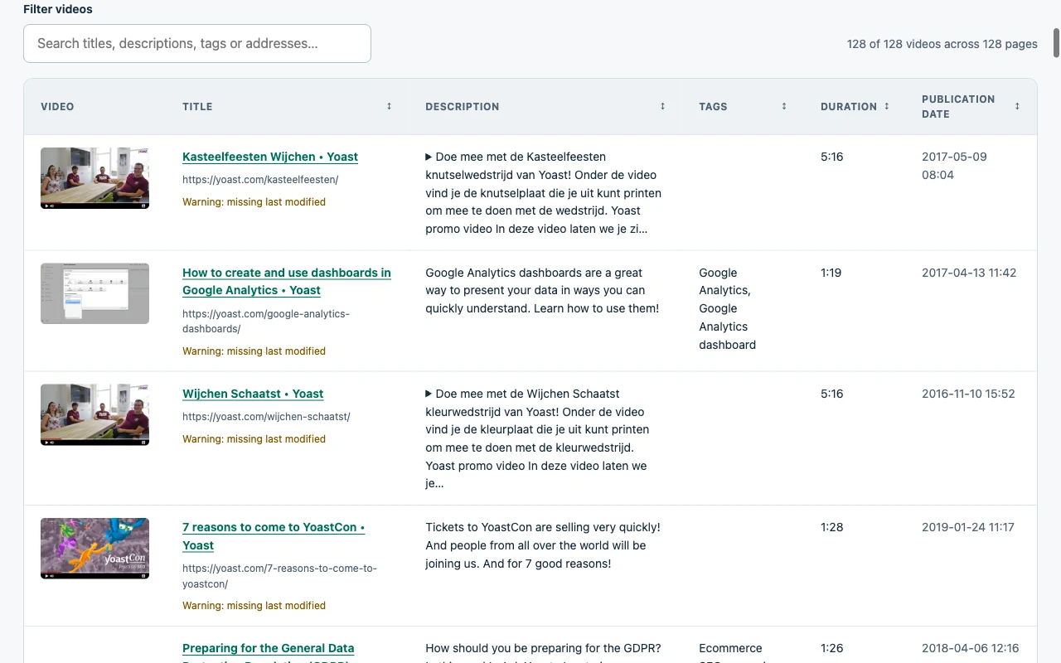Click URL https://yoast.com/kasteelfeesten/
Viewport: 1061px width, 663px height.
(x=260, y=179)
